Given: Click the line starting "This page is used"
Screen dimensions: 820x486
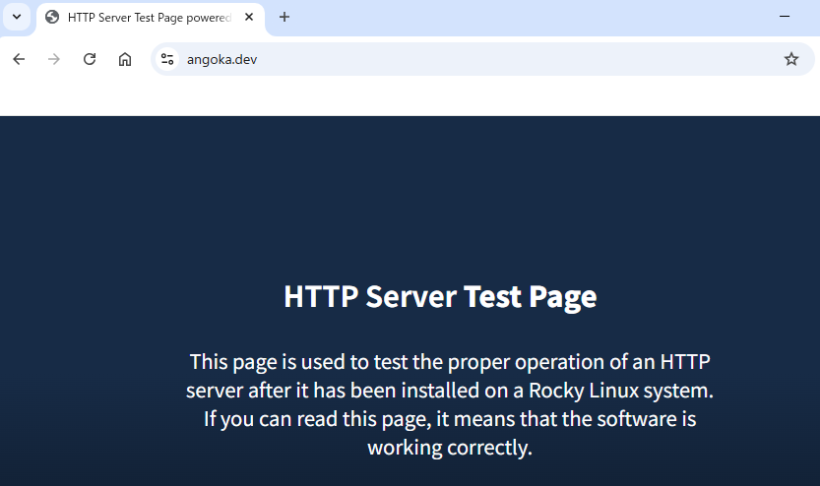Looking at the screenshot, I should pyautogui.click(x=449, y=361).
